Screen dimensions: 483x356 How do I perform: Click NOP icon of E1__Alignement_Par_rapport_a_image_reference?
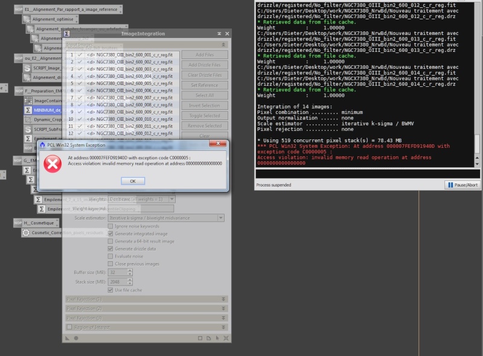coord(19,10)
